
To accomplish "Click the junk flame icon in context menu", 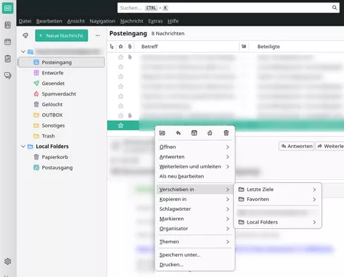I will (x=210, y=133).
